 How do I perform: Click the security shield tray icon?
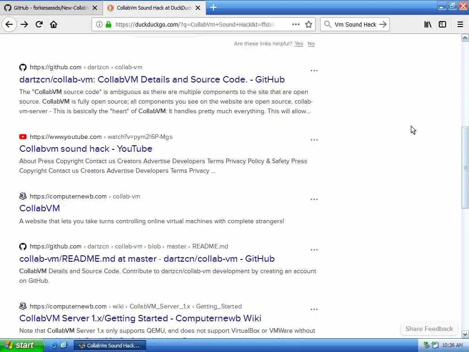pyautogui.click(x=426, y=345)
